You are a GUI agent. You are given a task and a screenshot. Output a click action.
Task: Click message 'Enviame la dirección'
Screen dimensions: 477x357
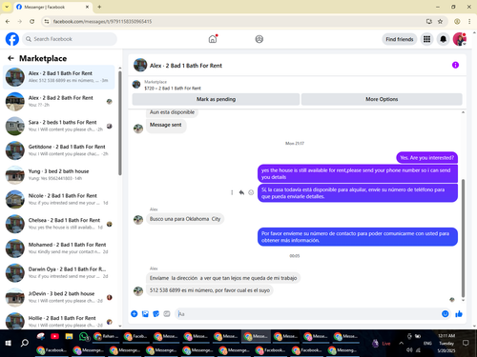click(223, 278)
